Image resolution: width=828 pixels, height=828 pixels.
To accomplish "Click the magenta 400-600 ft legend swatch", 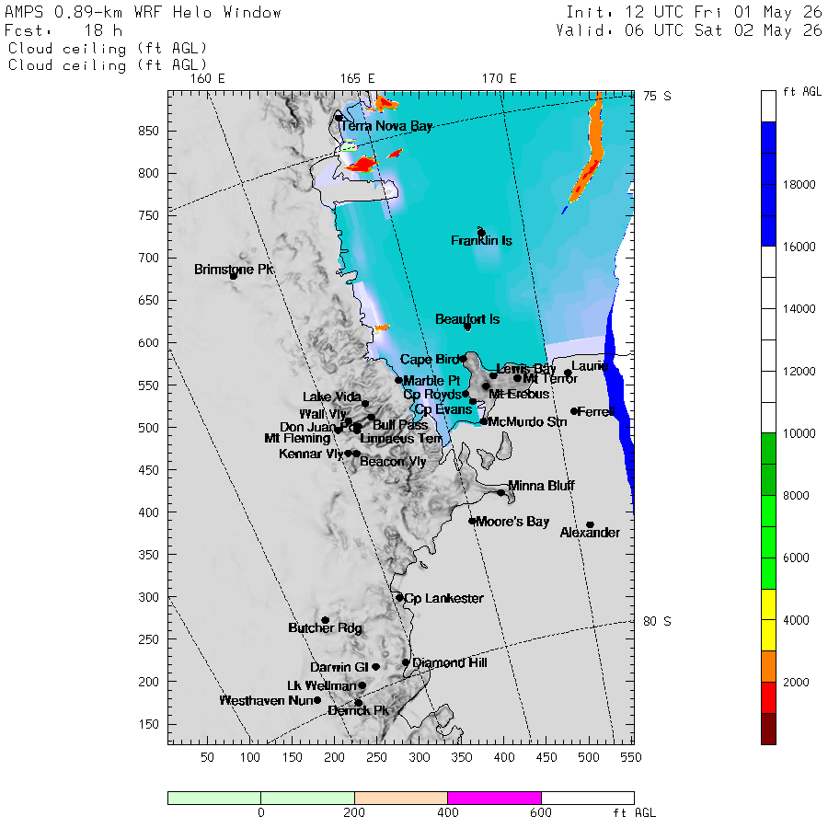I will [x=494, y=798].
